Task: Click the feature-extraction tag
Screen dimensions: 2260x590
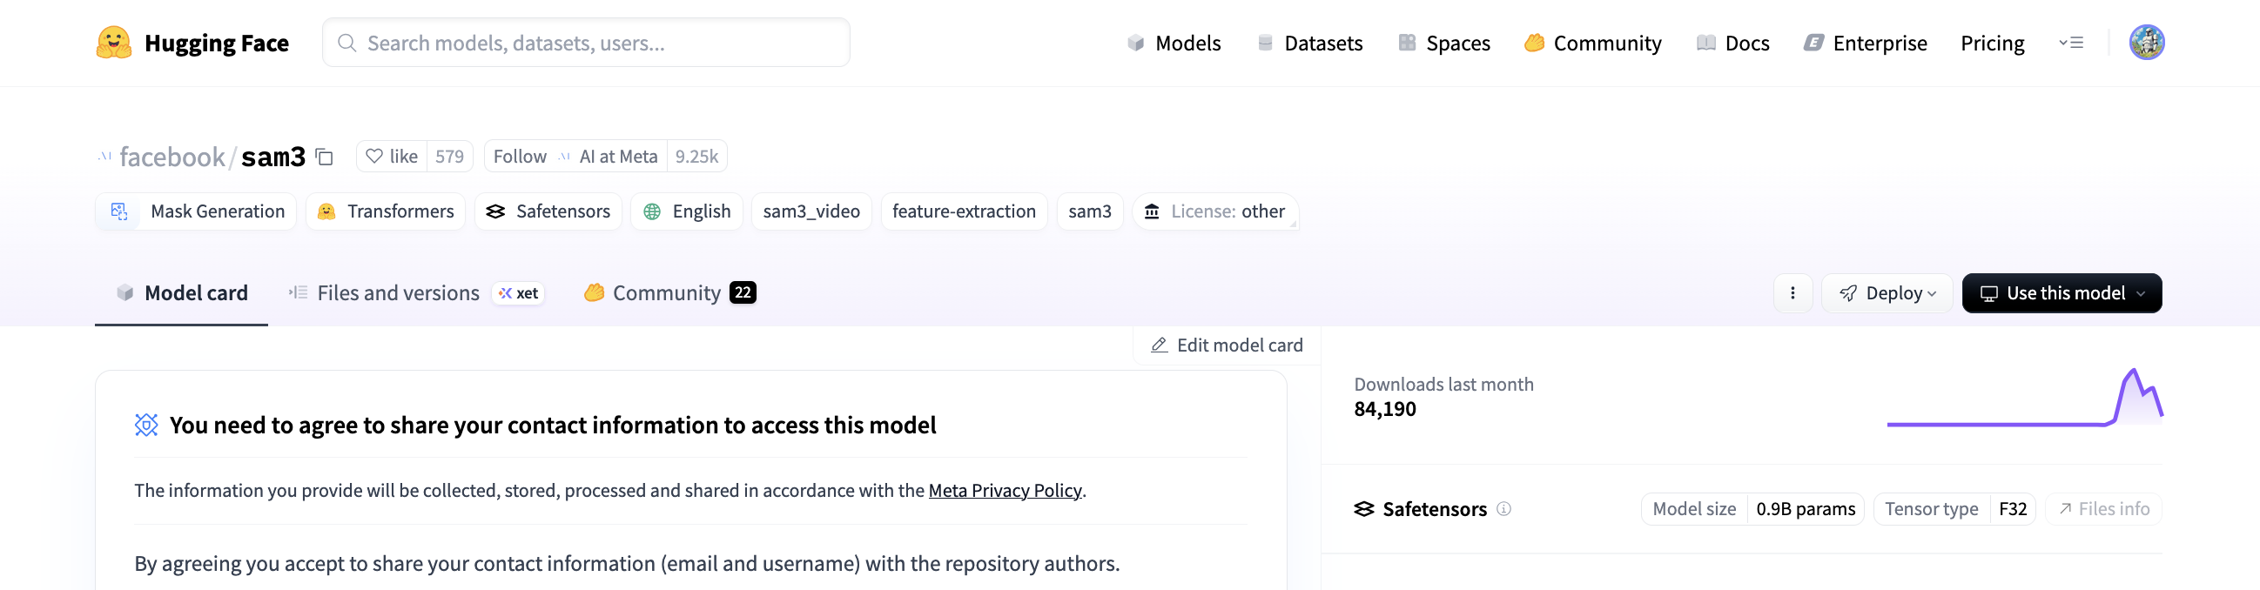Action: 965,211
